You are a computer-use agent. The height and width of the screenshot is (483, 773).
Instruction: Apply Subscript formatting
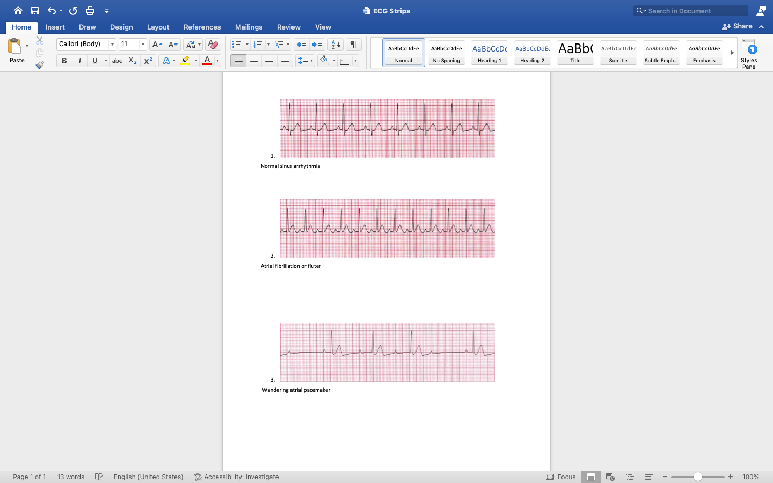pyautogui.click(x=133, y=61)
